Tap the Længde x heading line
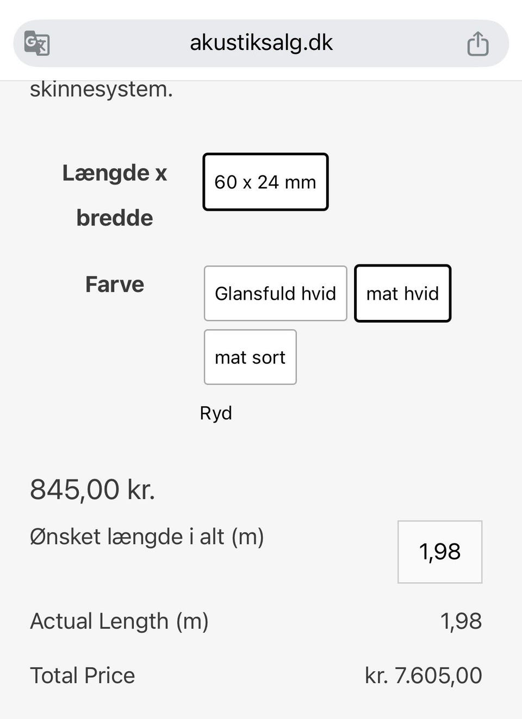The height and width of the screenshot is (719, 522). (115, 173)
